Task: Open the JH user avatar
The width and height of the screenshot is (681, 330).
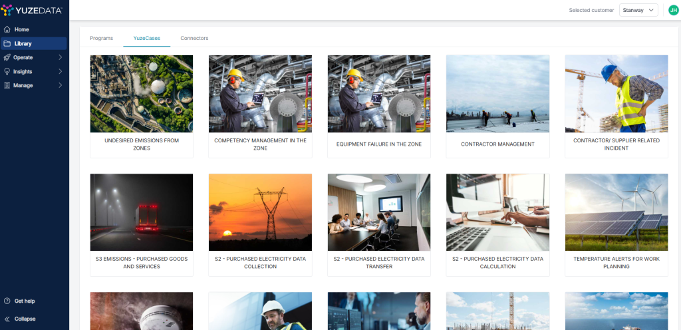Action: 673,10
